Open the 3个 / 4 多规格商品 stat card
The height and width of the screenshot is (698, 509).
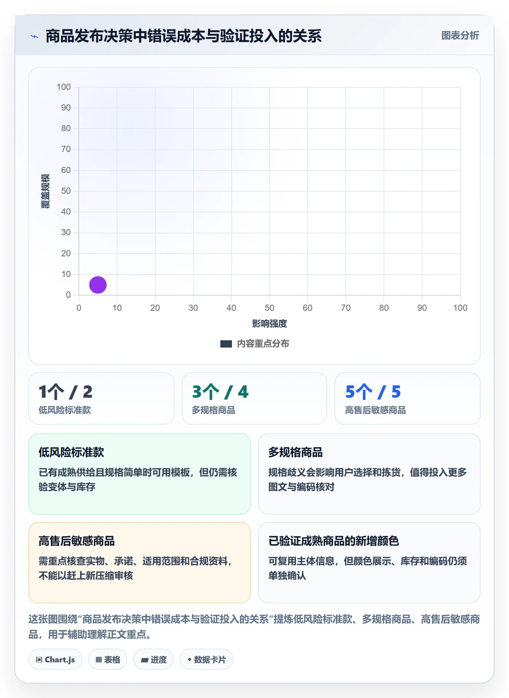tap(254, 398)
